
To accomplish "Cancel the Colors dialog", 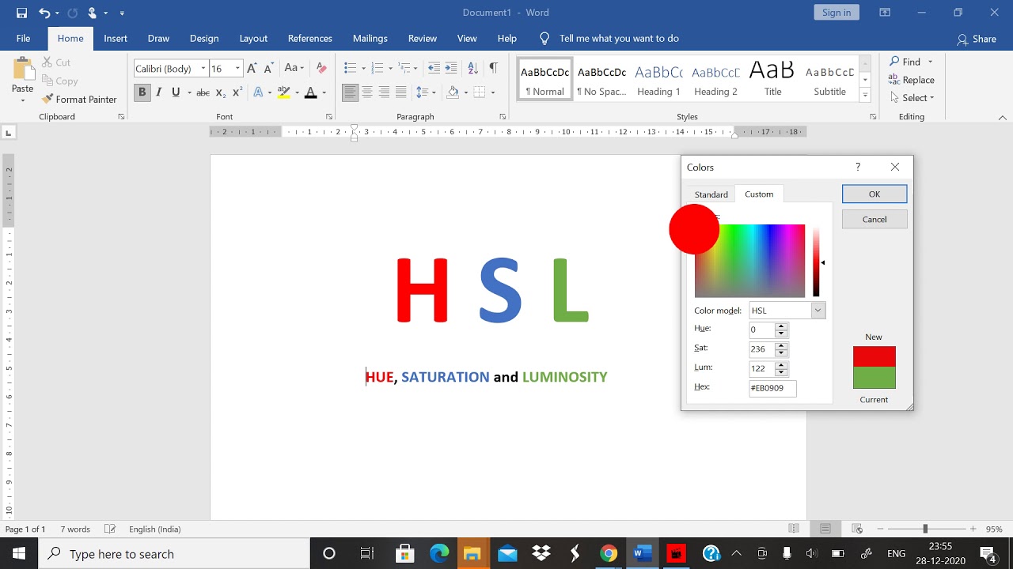I will pyautogui.click(x=875, y=220).
